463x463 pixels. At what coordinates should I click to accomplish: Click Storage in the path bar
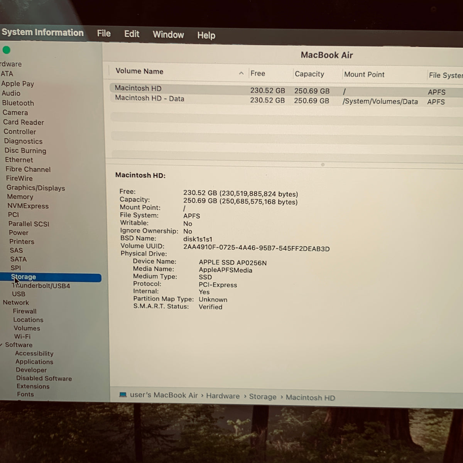(x=263, y=397)
